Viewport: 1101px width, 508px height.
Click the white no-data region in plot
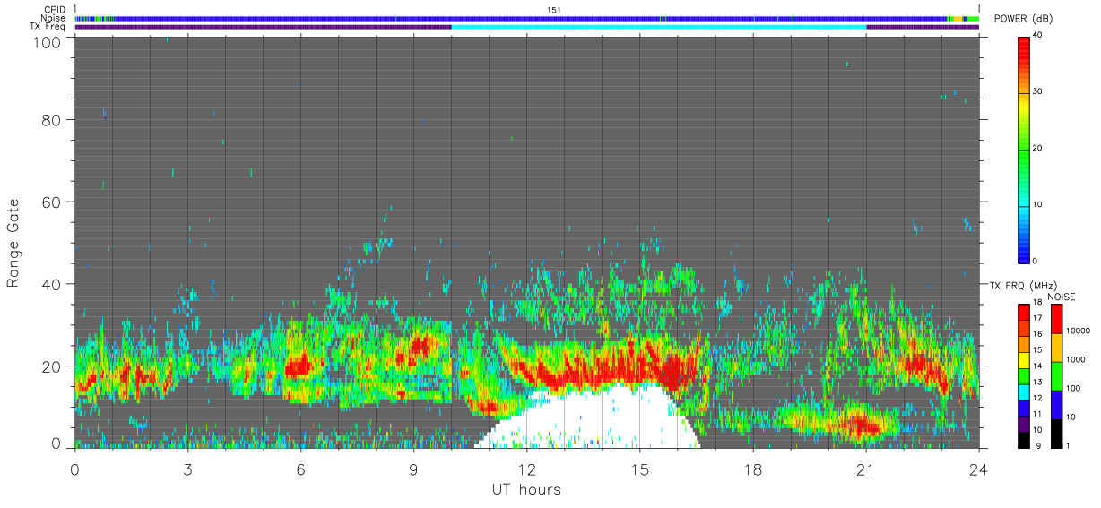point(587,417)
